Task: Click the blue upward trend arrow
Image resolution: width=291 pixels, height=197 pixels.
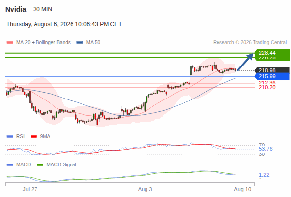Action: click(245, 62)
